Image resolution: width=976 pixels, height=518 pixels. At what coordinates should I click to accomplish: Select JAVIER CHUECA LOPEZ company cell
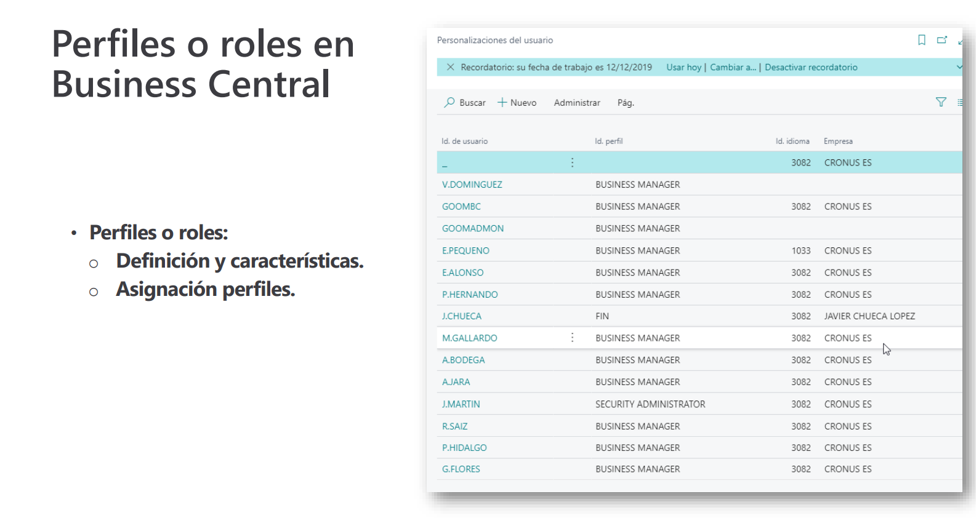point(869,316)
